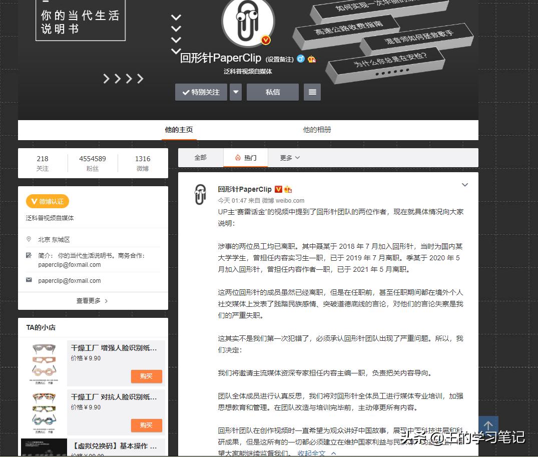This screenshot has height=457, width=538.
Task: Click the 微博认证 orange V badge in the sidebar
Action: 47,201
